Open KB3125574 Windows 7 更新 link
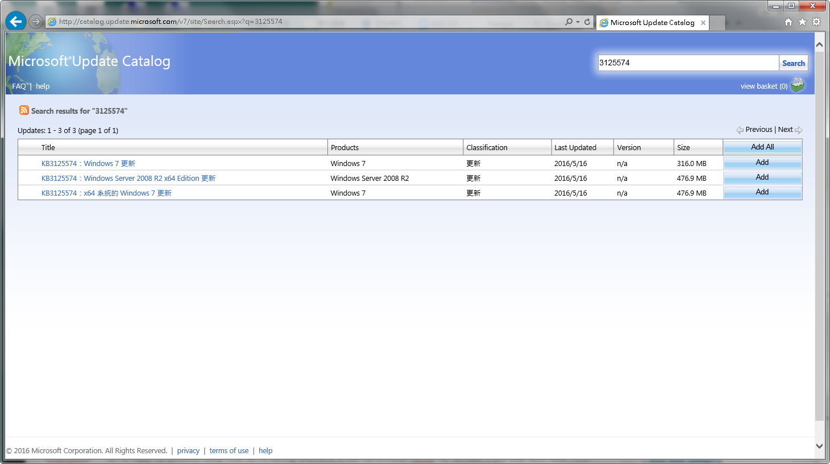Viewport: 830px width, 464px height. [88, 163]
